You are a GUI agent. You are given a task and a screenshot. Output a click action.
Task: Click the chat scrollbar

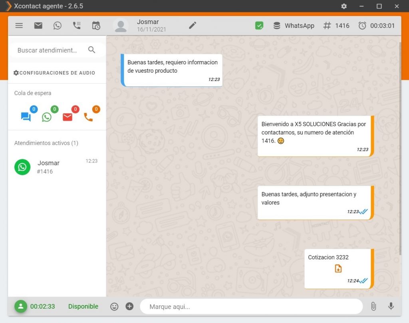(400, 149)
